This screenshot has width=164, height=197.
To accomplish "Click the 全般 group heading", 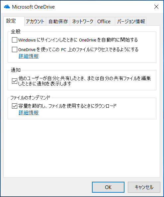I will click(x=16, y=32).
